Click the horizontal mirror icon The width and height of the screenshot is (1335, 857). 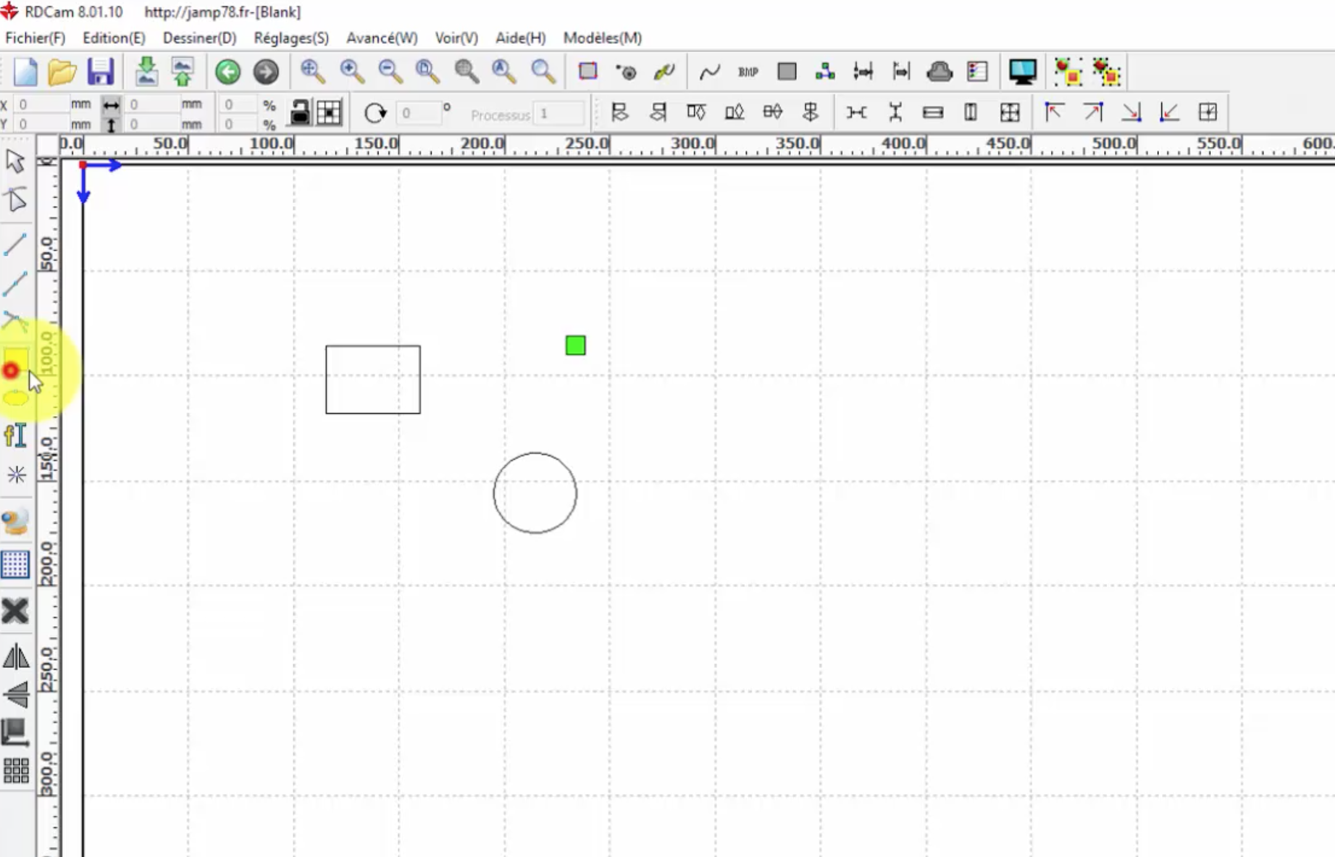(15, 656)
